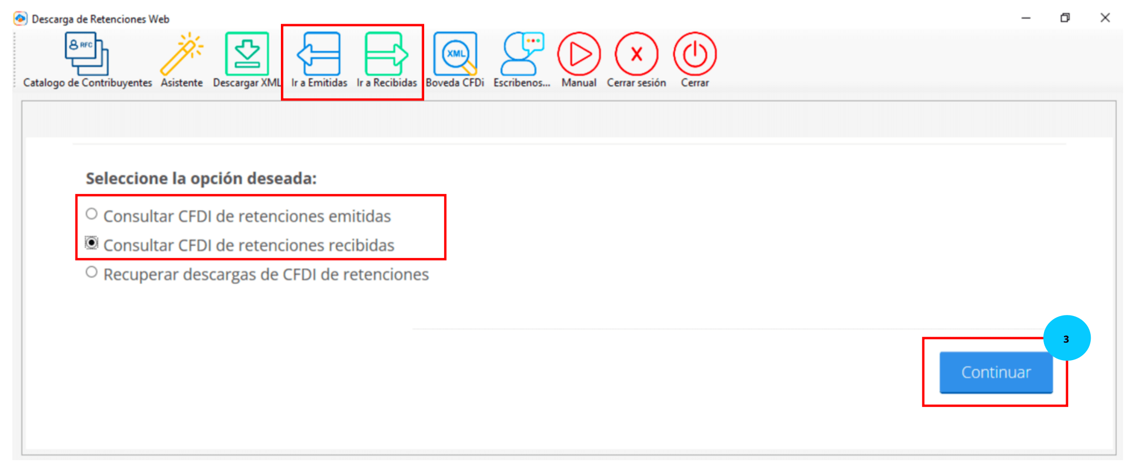Screen dimensions: 1139x473
Task: Open the Manual playback icon
Action: [x=578, y=54]
